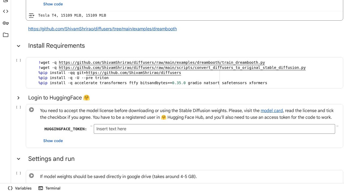Open the ShivamShrirao dreambooth GitHub link
344x193 pixels.
pos(102,29)
